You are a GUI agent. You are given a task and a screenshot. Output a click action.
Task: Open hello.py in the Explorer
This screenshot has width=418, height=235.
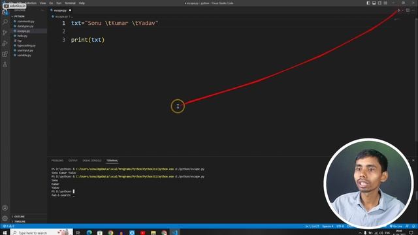click(22, 36)
